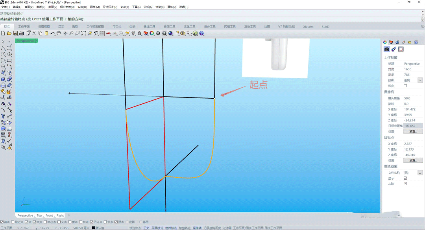Toggle the 锁定 checkbox in viewport properties

tap(405, 86)
